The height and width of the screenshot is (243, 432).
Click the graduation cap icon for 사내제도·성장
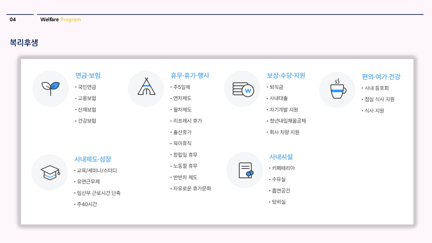(x=50, y=172)
